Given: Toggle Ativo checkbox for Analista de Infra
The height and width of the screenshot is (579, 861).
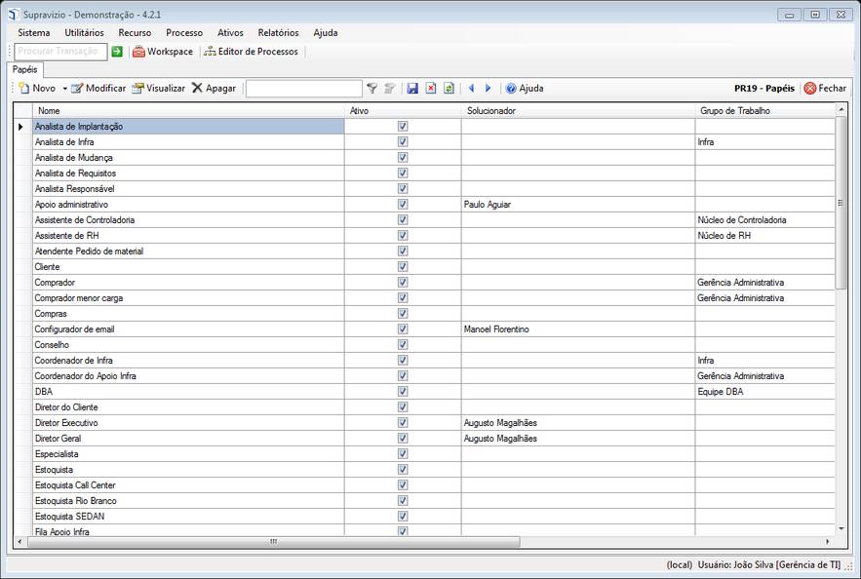Looking at the screenshot, I should (x=403, y=141).
